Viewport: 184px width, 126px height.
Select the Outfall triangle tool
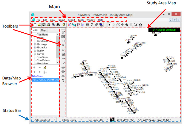click(63, 45)
